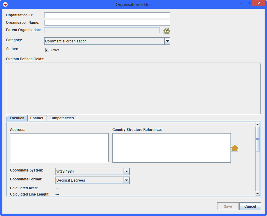Click the country structure polygon icon

click(235, 148)
